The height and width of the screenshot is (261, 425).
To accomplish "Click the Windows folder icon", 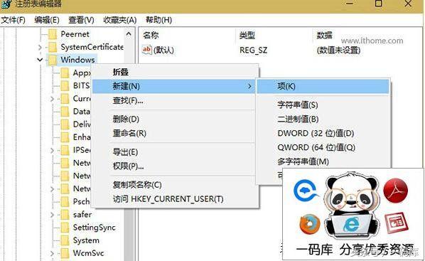I will click(53, 60).
